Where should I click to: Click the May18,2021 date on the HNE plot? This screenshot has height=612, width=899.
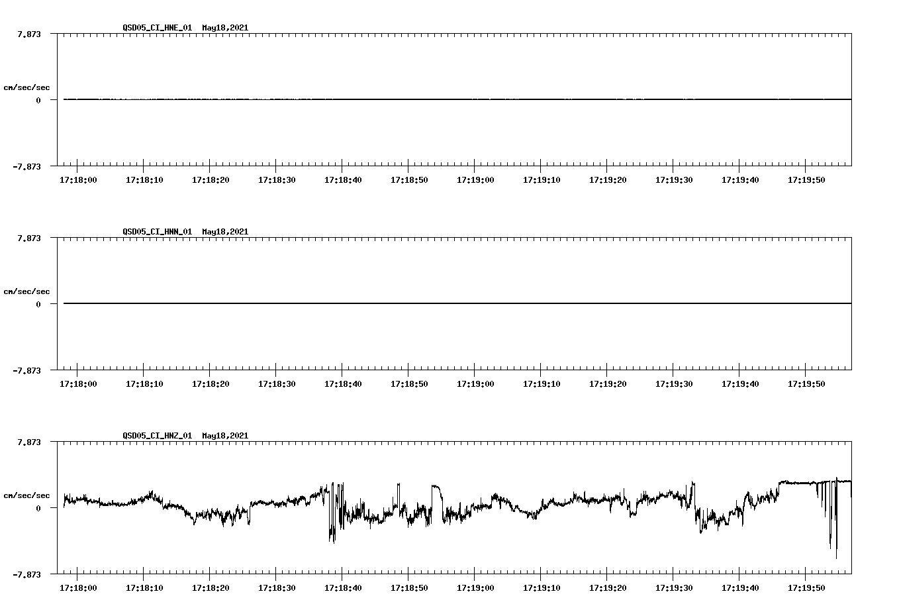[x=224, y=28]
